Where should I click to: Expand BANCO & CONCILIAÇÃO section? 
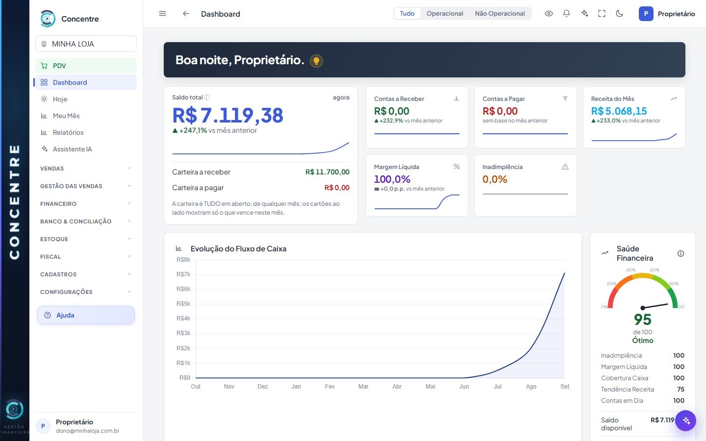pyautogui.click(x=86, y=221)
